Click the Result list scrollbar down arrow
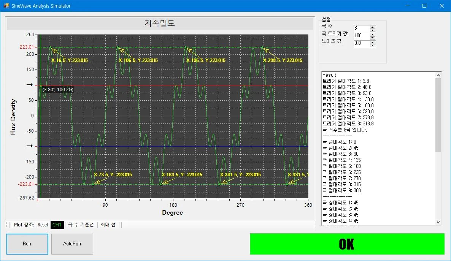The image size is (451, 261). point(438,222)
